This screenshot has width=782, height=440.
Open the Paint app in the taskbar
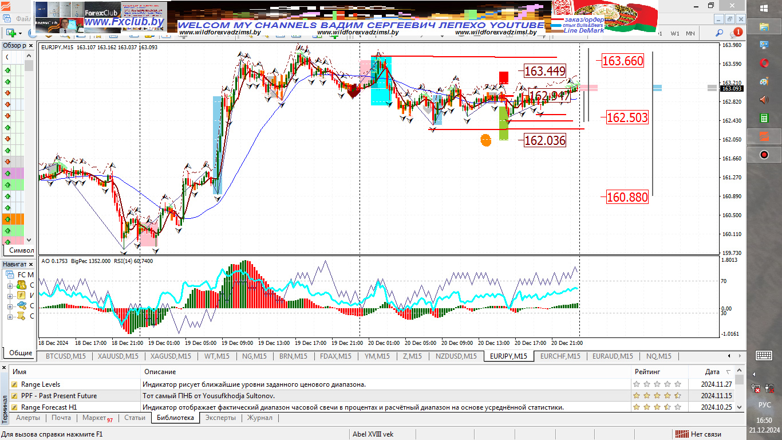coord(764,81)
